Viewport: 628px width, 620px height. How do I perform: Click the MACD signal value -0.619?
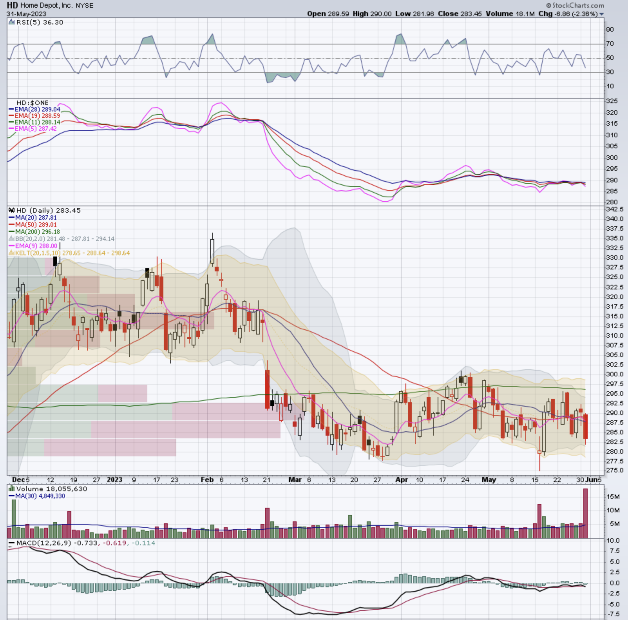(x=114, y=543)
